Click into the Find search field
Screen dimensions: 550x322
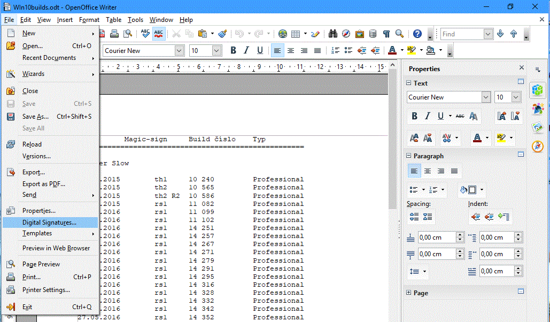[461, 34]
